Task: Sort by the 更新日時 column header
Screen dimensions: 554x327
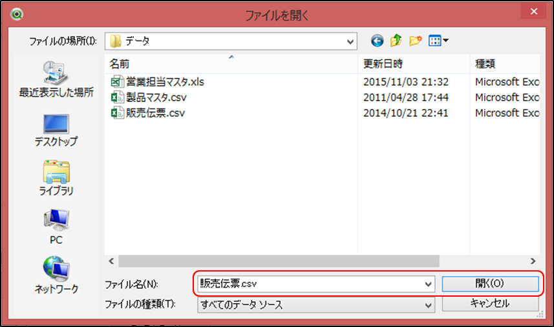Action: 414,64
